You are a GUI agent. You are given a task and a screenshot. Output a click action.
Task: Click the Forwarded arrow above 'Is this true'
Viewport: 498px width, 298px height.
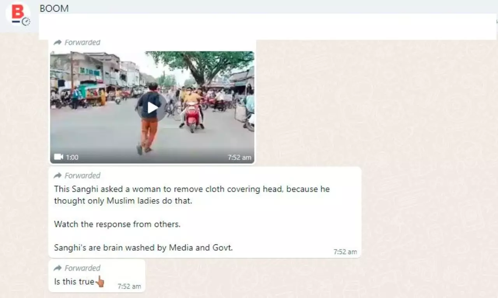(58, 268)
